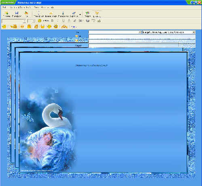Open the font name combo box
This screenshot has width=202, height=186.
tap(14, 21)
